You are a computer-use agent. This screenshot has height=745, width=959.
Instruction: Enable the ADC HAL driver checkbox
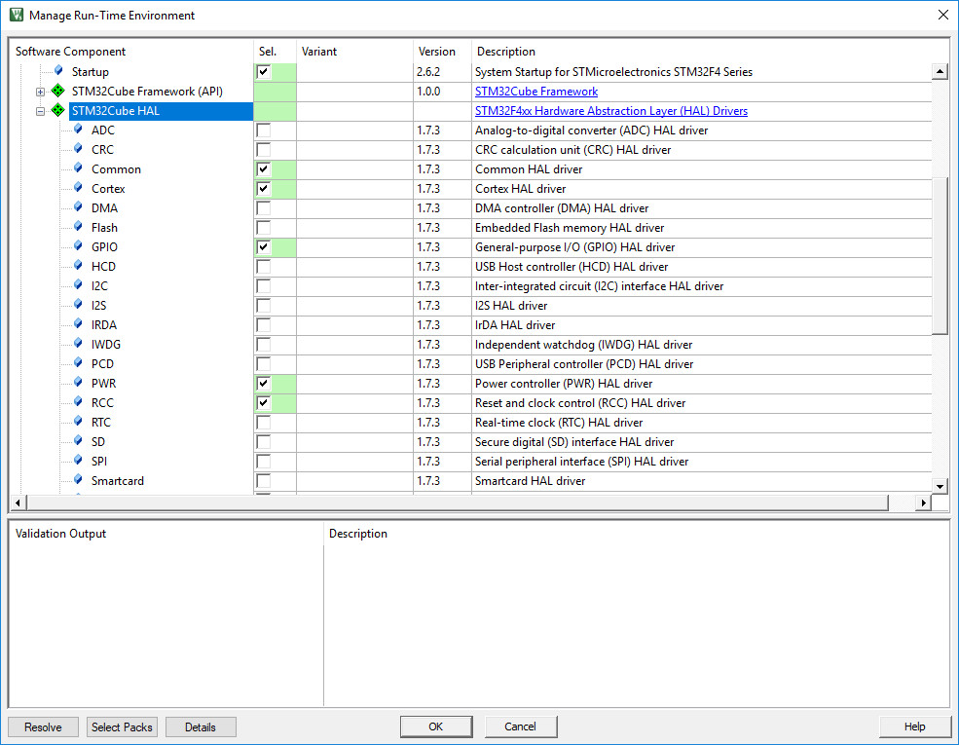click(264, 130)
